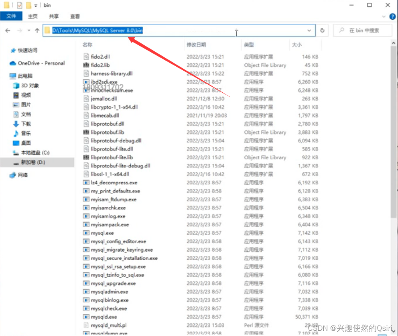Click the file list vertical scrollbar
This screenshot has height=336, width=398.
tap(394, 132)
